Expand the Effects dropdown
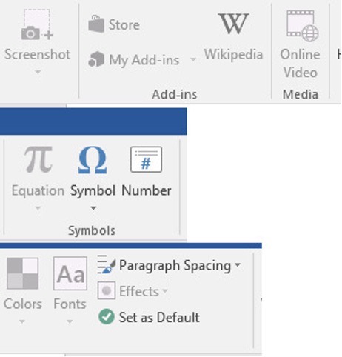342x357 pixels. coord(165,290)
